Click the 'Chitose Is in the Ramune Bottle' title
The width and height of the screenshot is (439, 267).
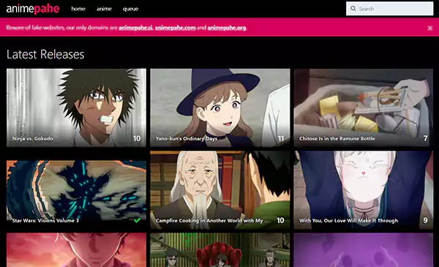click(x=337, y=138)
